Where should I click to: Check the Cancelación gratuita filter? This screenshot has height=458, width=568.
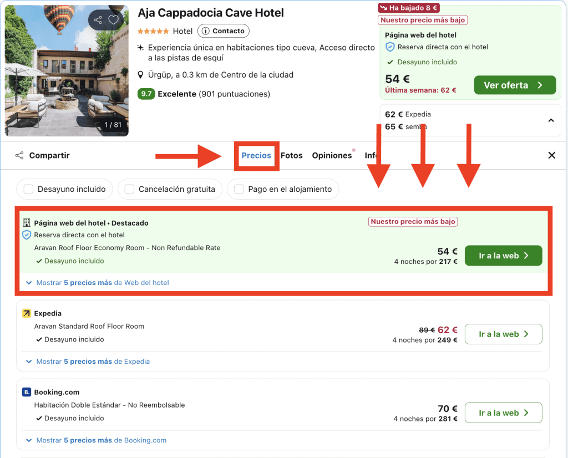click(129, 190)
